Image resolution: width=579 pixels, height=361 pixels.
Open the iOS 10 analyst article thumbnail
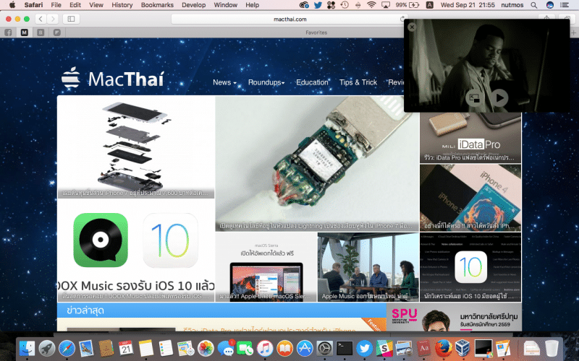(x=470, y=267)
